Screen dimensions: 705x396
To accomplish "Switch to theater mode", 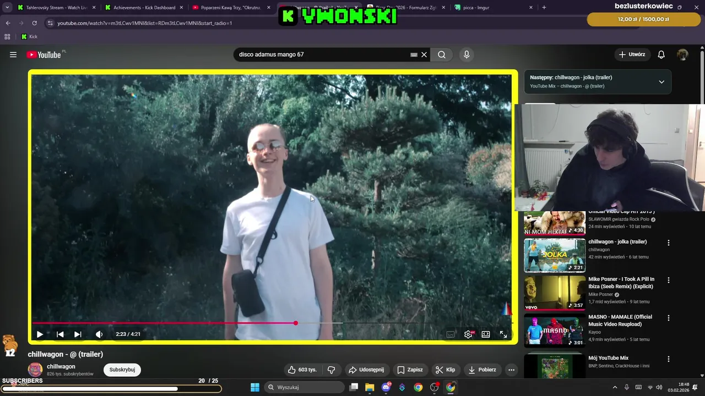I will (x=486, y=334).
